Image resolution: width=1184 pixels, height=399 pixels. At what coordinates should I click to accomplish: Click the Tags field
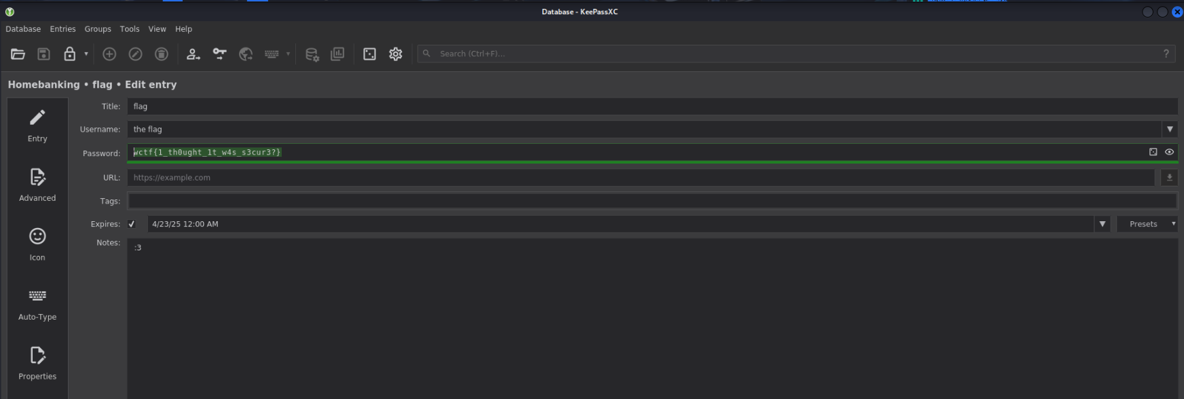[652, 201]
